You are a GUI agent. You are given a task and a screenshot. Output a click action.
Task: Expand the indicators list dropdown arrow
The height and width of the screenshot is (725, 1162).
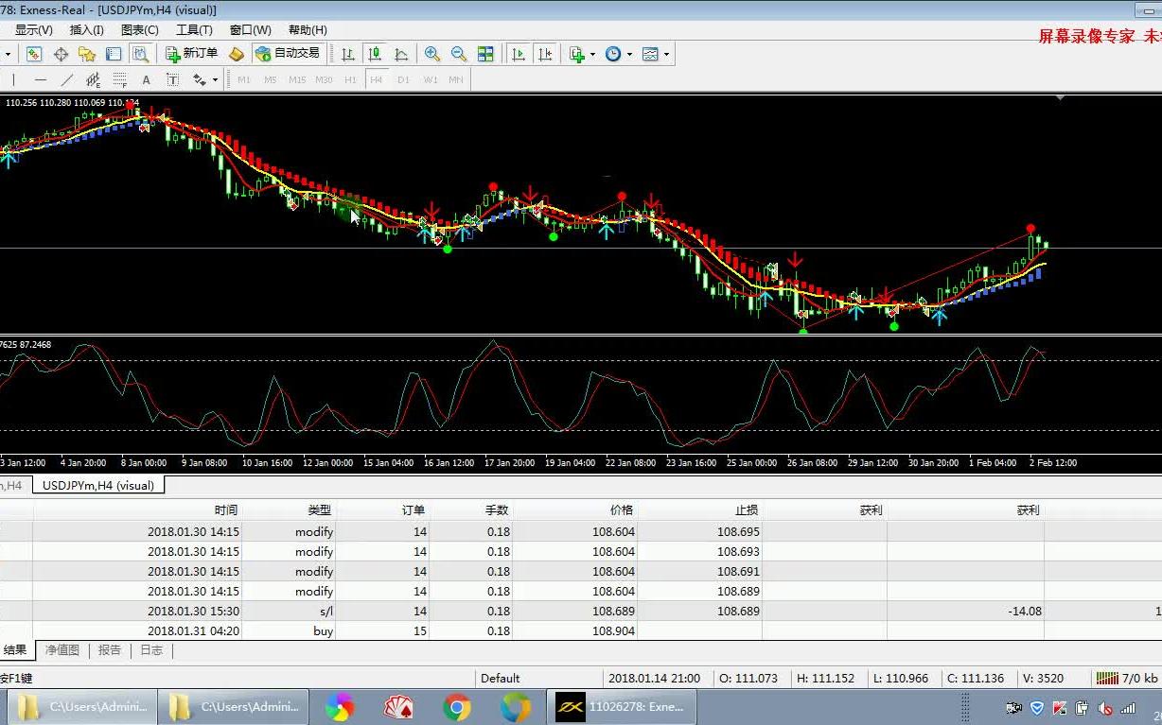[592, 54]
